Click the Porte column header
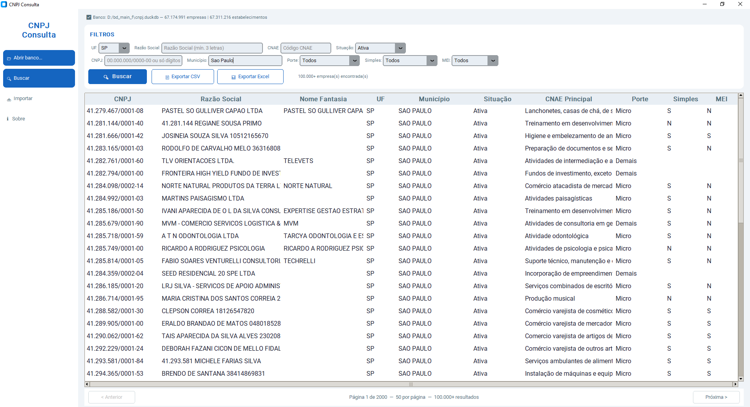Screen dimensions: 750x407 point(640,99)
